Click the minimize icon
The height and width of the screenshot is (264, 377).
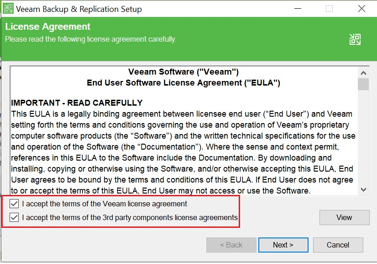tap(298, 9)
